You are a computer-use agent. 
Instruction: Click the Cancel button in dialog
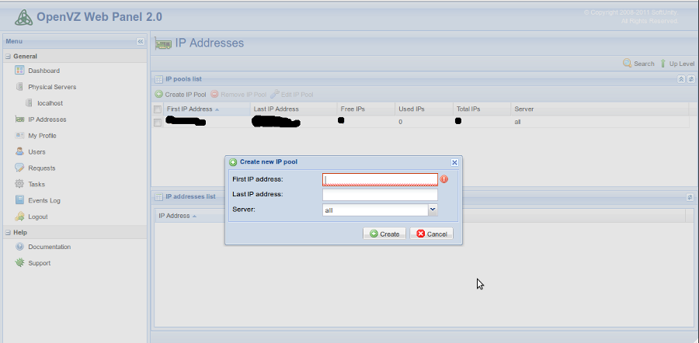(432, 234)
